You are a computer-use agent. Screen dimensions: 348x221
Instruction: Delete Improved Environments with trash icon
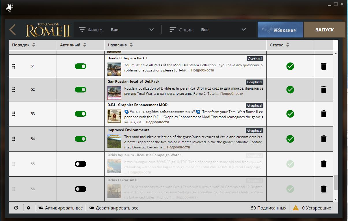coord(324,139)
